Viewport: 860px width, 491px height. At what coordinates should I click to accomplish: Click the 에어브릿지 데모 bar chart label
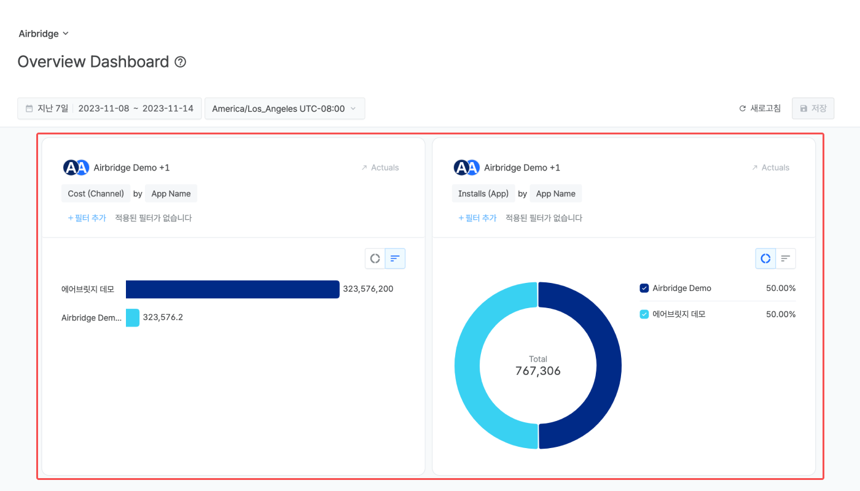[88, 290]
